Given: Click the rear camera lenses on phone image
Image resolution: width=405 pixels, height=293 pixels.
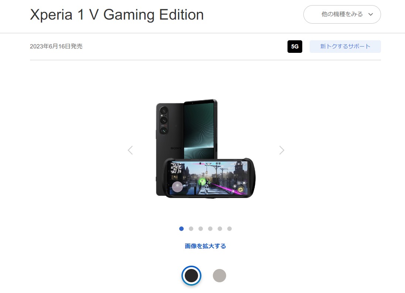Looking at the screenshot, I should coord(164,120).
